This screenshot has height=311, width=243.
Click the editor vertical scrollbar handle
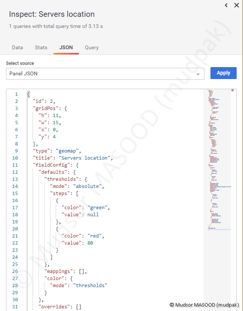[x=233, y=90]
